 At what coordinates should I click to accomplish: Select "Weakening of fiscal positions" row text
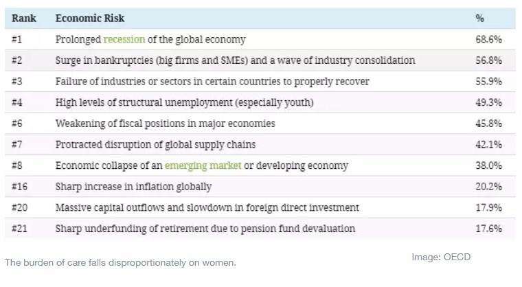pyautogui.click(x=165, y=124)
